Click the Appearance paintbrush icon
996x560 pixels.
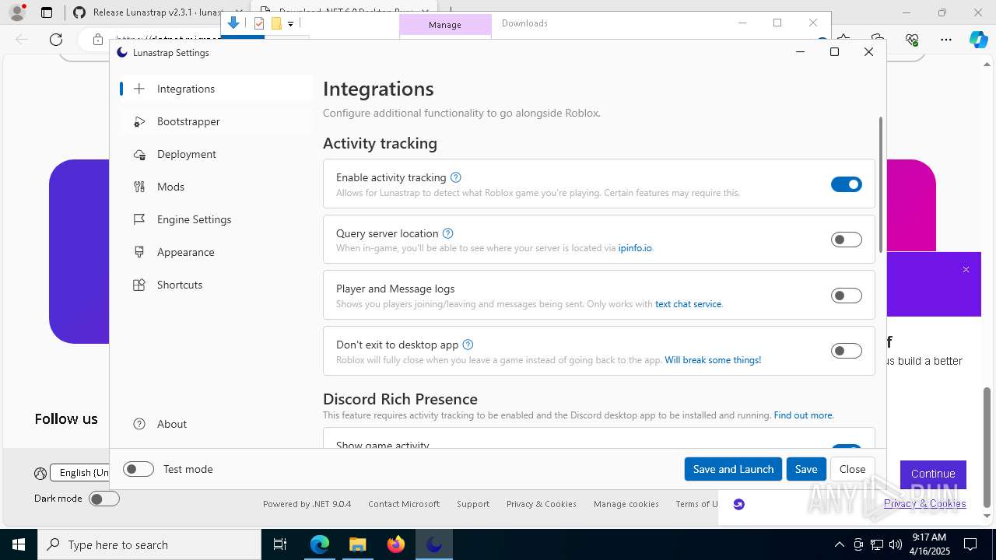click(x=139, y=252)
